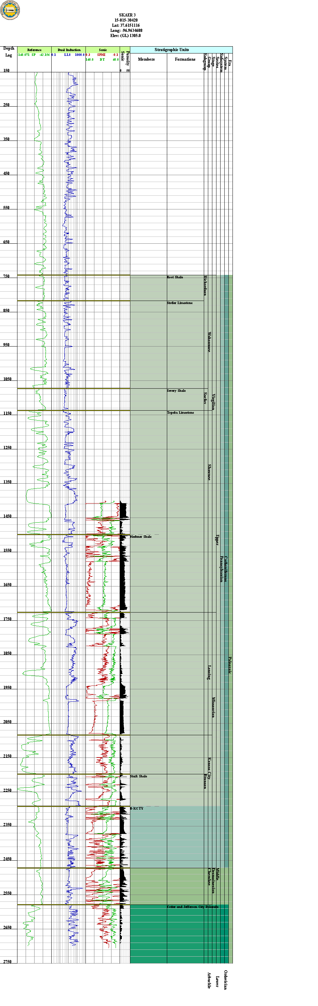Click the SP curve label
The image size is (318, 1006).
coord(34,55)
